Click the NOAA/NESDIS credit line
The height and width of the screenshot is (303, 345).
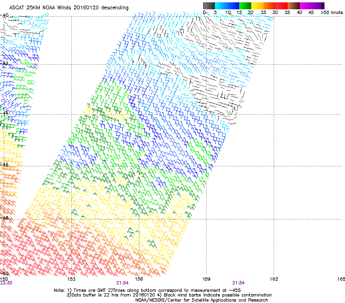[201, 300]
